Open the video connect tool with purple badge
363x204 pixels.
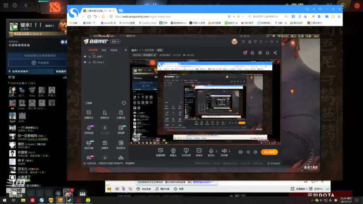[88, 130]
